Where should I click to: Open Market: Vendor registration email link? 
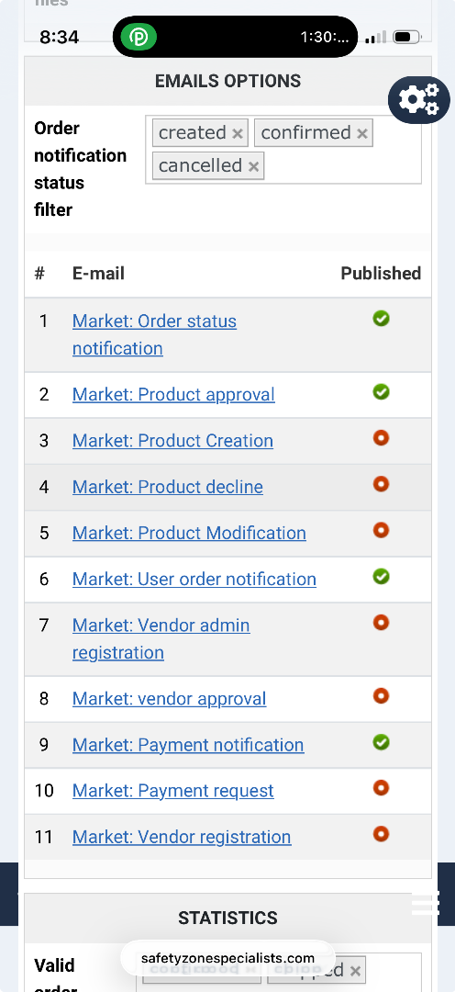pyautogui.click(x=182, y=837)
